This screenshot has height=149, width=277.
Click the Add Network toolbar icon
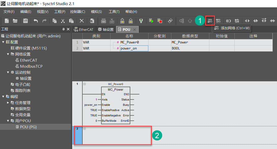pyautogui.click(x=210, y=21)
